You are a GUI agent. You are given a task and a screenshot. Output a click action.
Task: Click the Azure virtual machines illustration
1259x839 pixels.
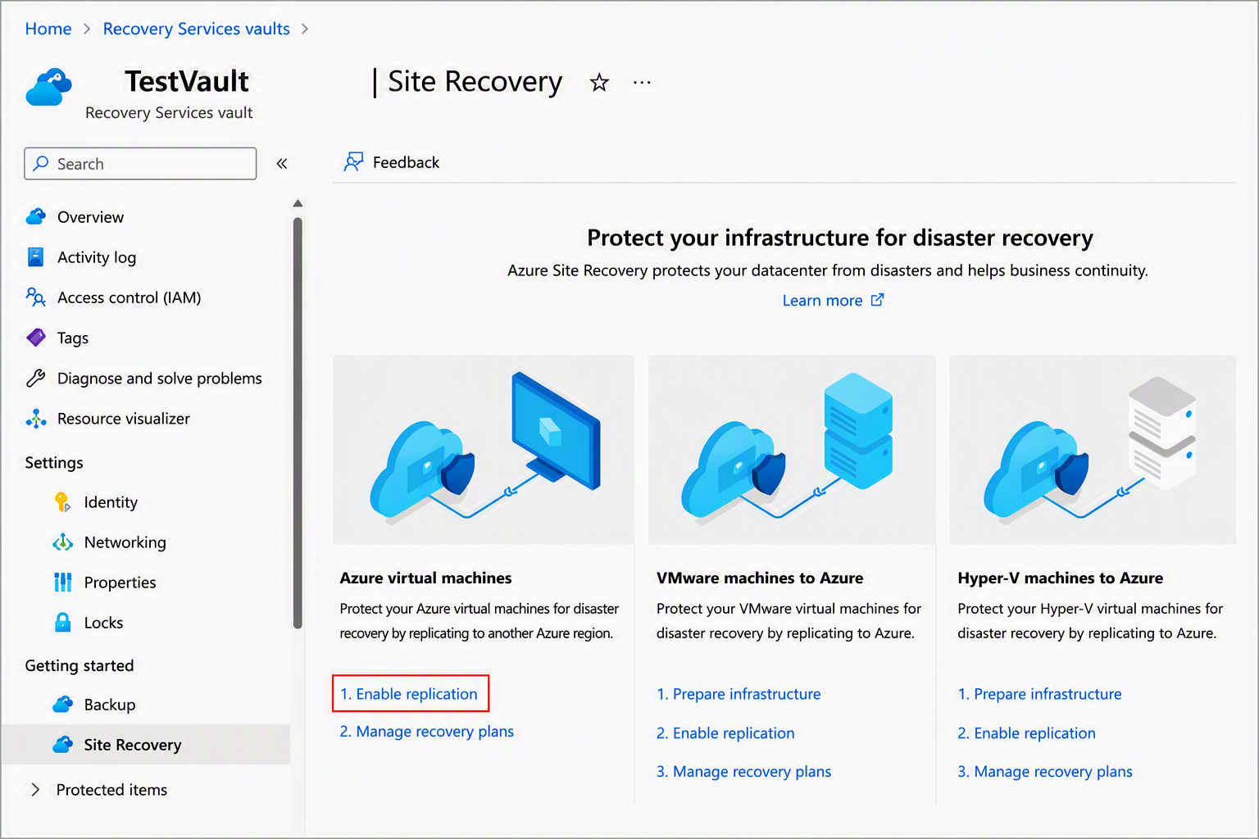tap(484, 450)
